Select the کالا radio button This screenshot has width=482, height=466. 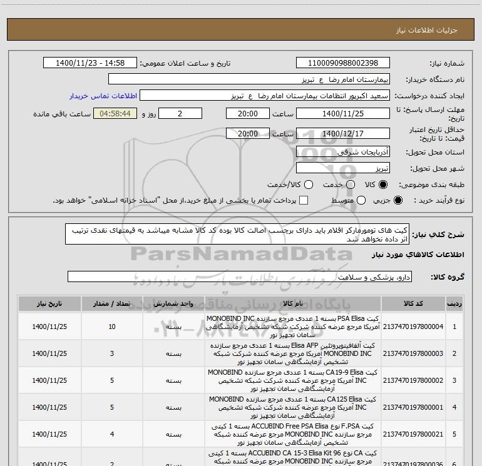click(x=383, y=185)
